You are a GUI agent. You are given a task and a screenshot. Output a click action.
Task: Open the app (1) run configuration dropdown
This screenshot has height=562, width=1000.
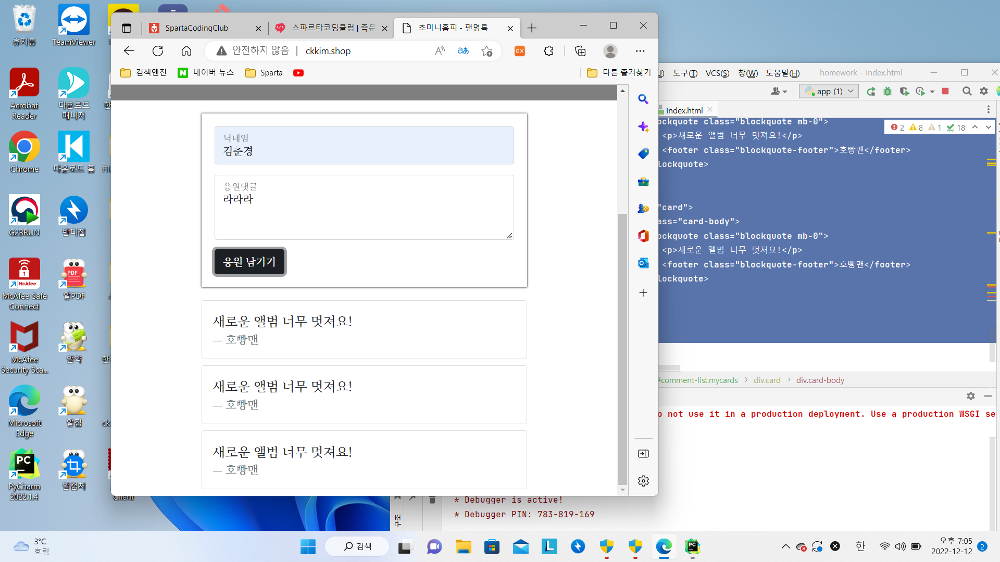click(829, 92)
